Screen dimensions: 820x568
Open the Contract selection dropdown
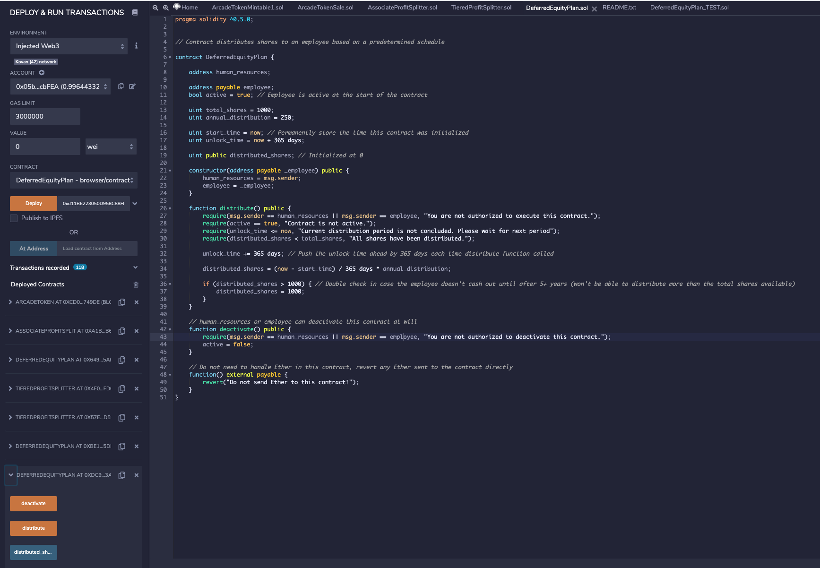[74, 180]
